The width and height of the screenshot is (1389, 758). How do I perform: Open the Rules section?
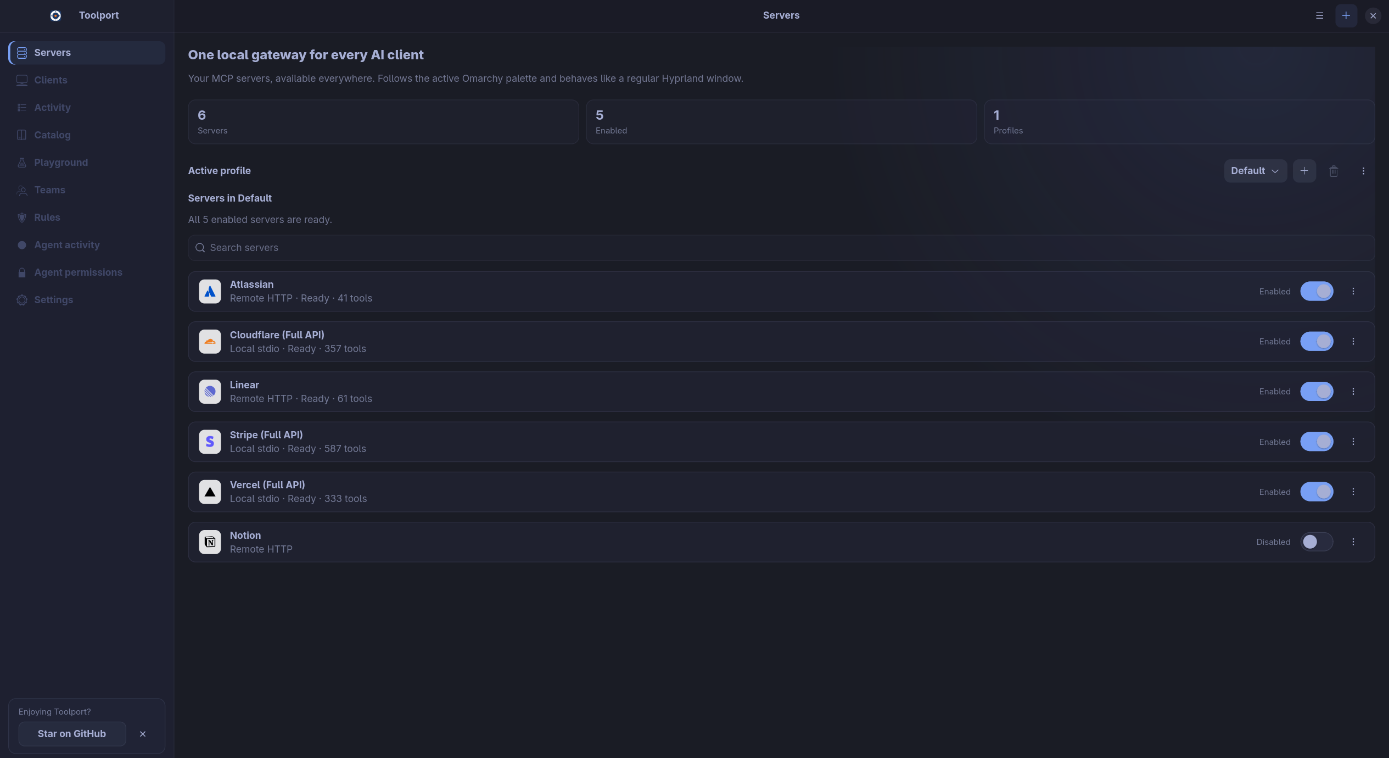87,218
